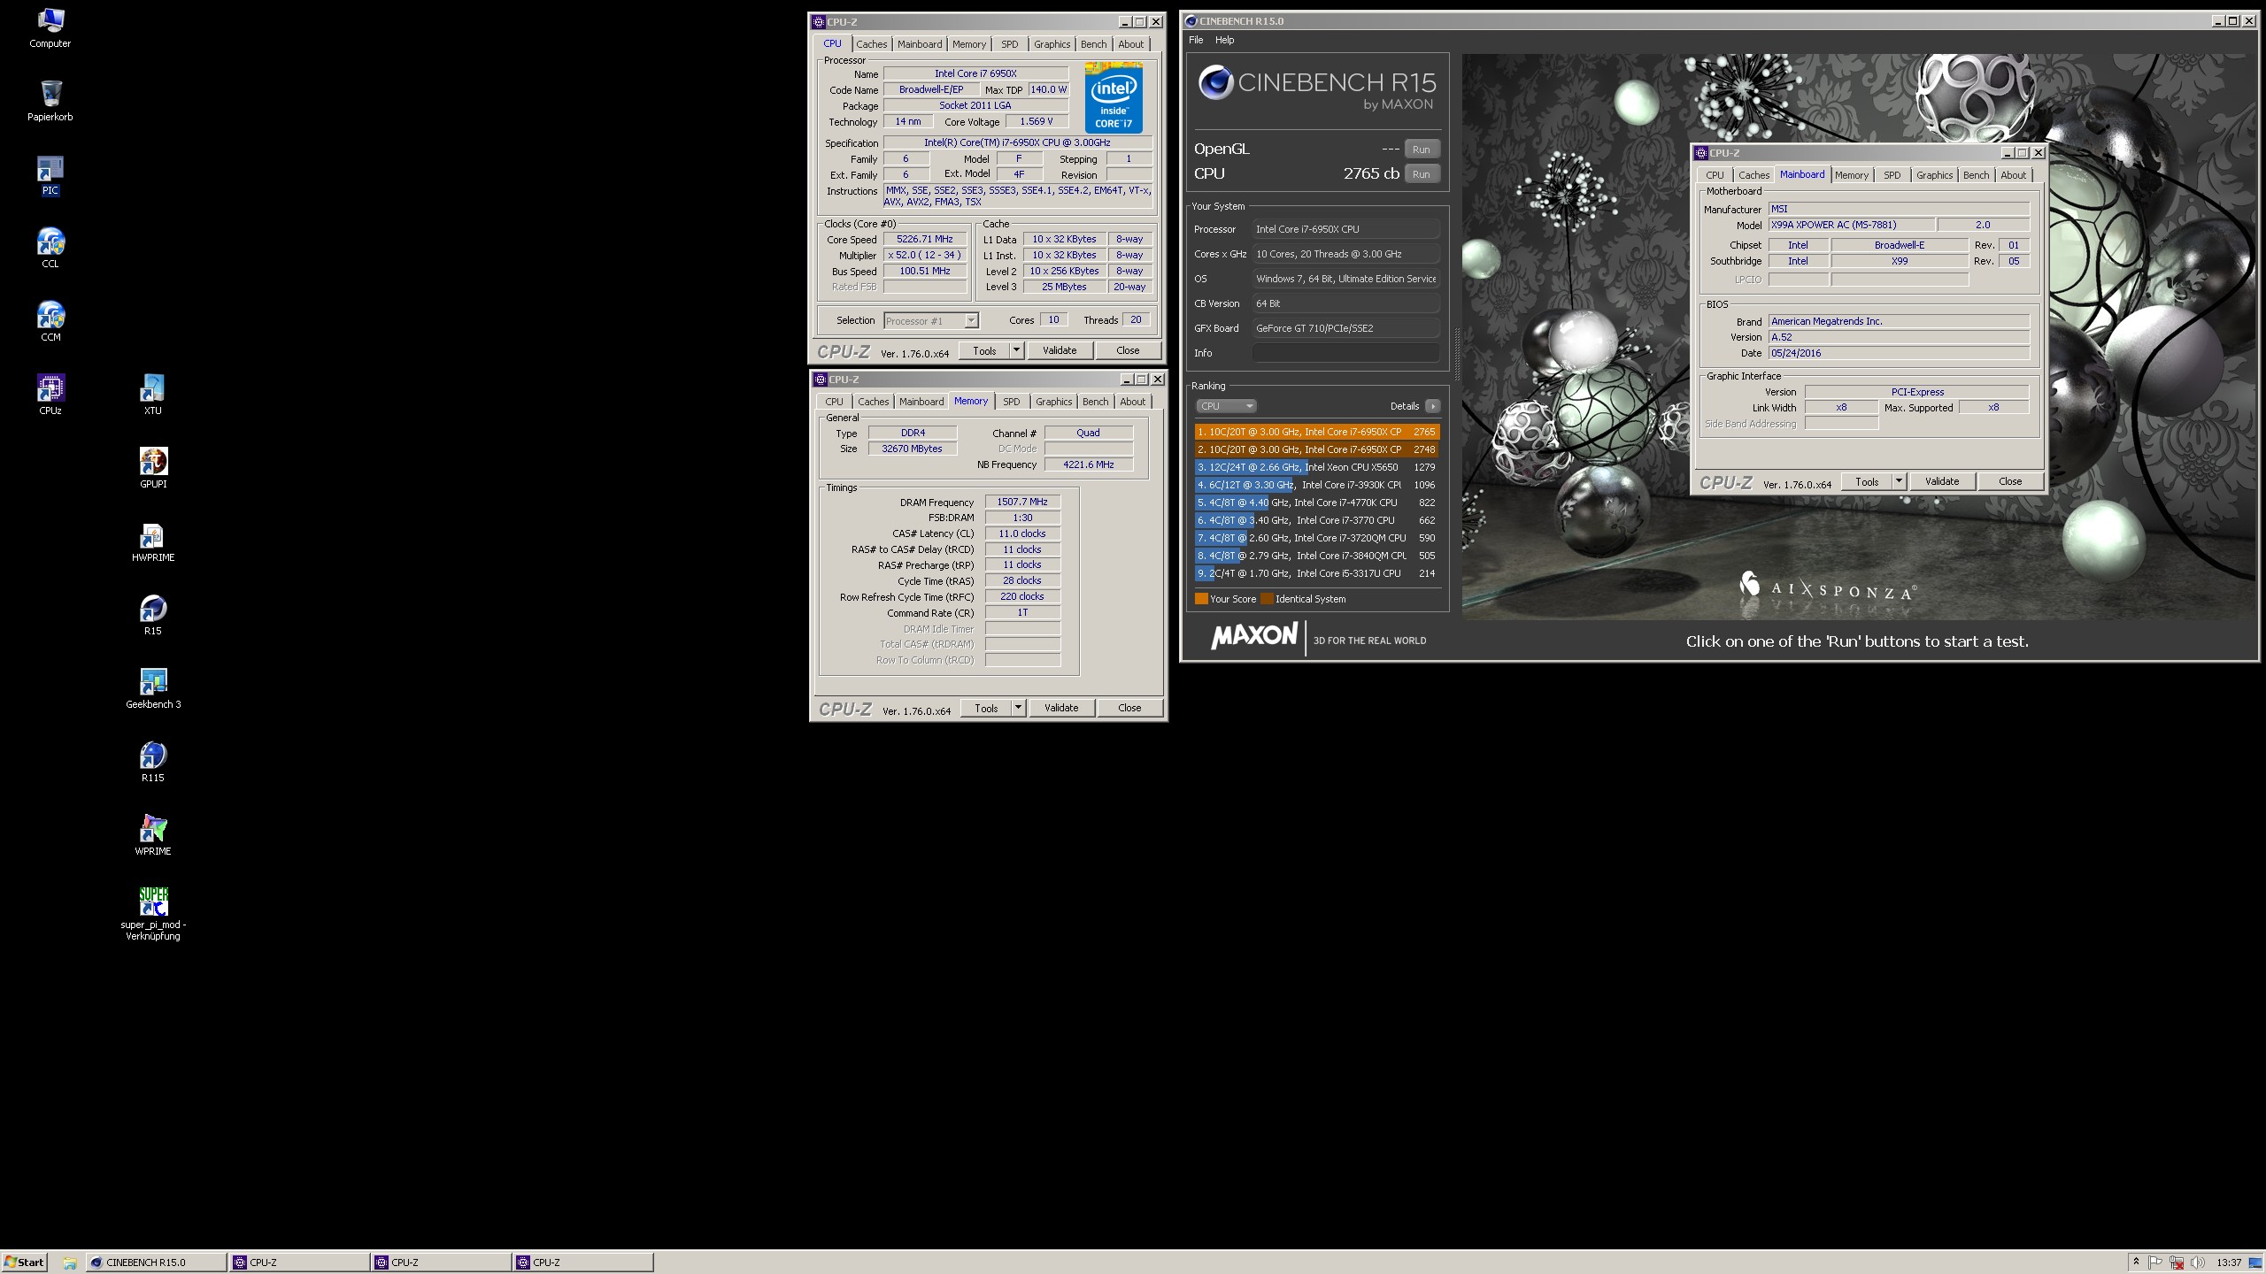The image size is (2266, 1274).
Task: Open the File menu in Cinebench
Action: click(x=1196, y=40)
